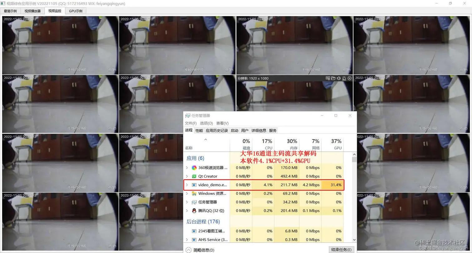Viewport: 472px width, 253px height.
Task: Click the 2345看图王 background process icon
Action: (194, 231)
